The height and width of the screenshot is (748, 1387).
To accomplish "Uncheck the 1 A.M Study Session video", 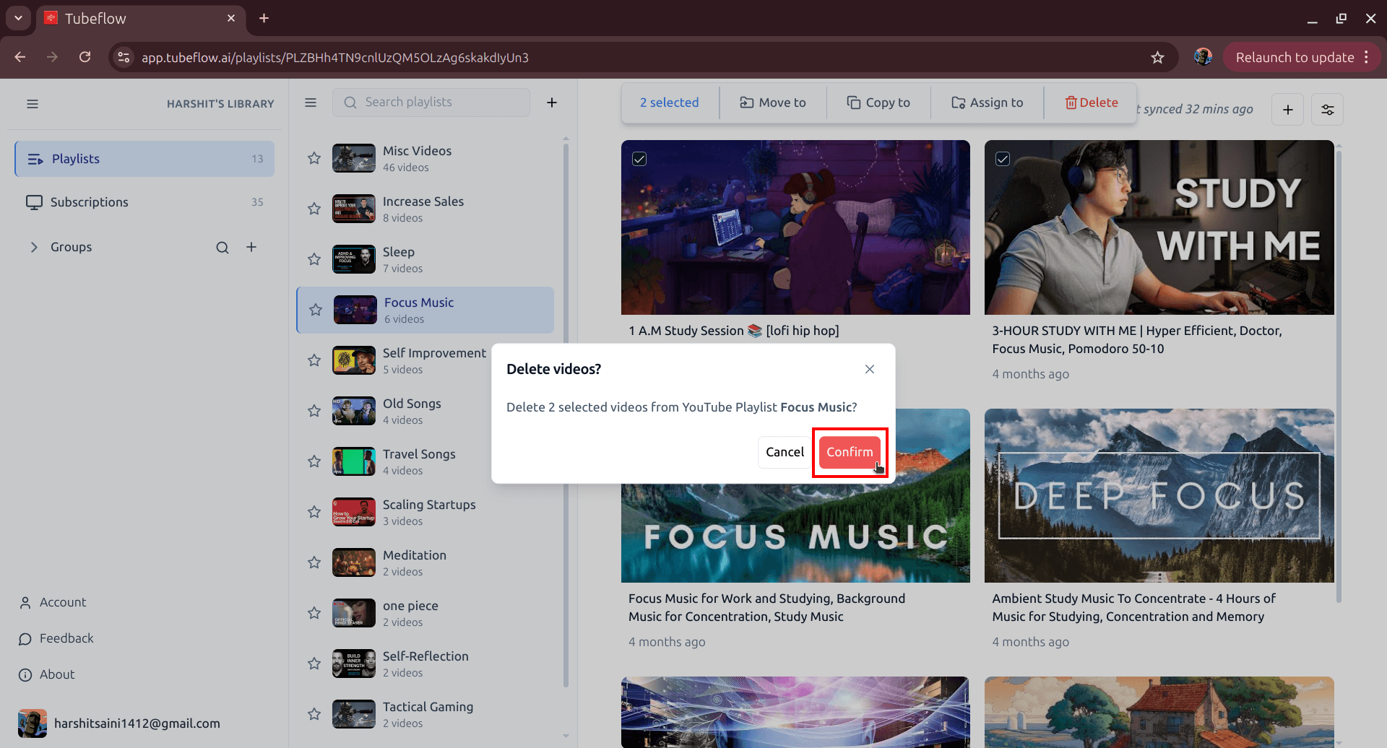I will click(640, 158).
